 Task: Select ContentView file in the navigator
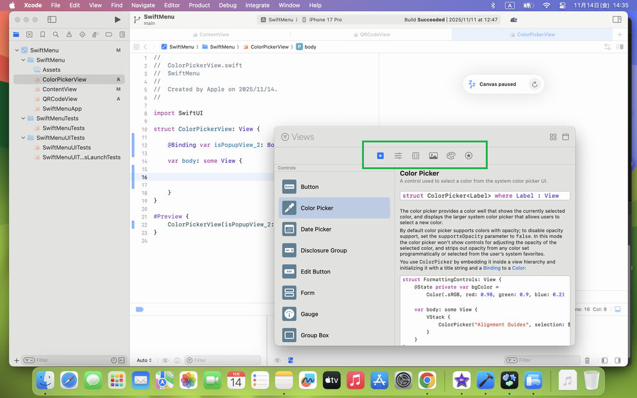60,89
